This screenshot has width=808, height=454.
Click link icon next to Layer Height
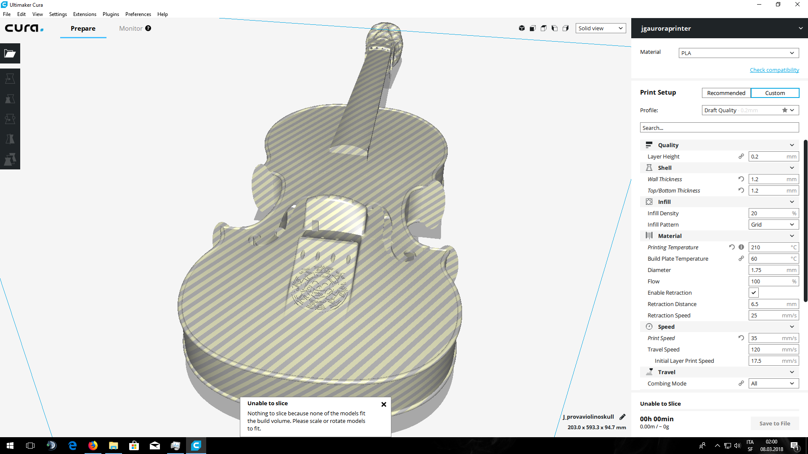pos(741,156)
